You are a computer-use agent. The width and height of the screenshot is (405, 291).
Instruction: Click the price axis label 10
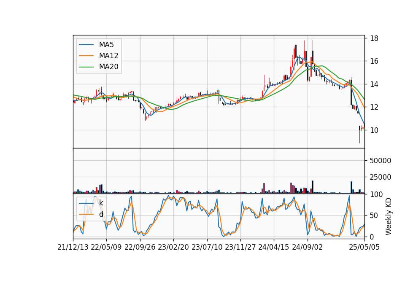coord(374,130)
